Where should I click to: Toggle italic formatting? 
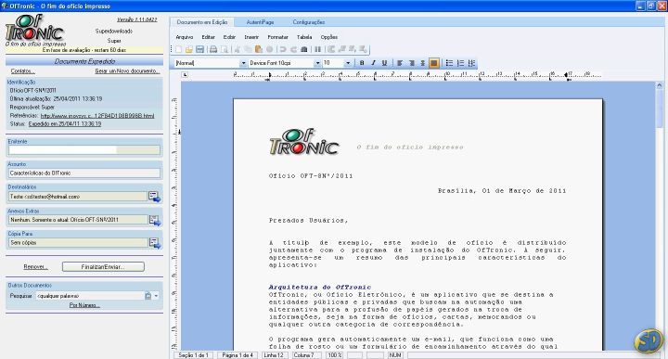[x=373, y=63]
